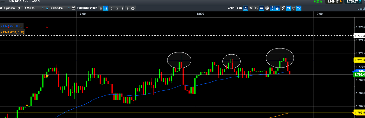Click the Voreinstellungen label
The image size is (365, 118).
(x=87, y=8)
